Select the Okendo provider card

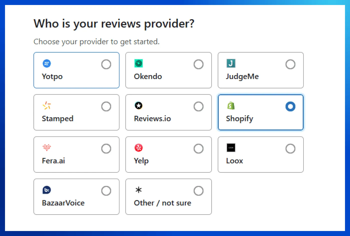168,70
